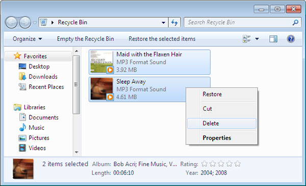The image size is (306, 186).
Task: Click the Favorites star icon
Action: pos(17,56)
